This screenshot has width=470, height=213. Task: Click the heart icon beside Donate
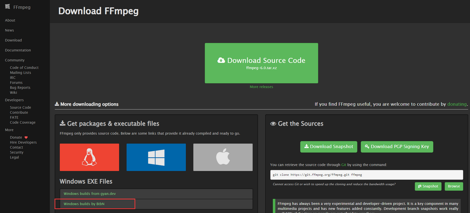tap(26, 137)
